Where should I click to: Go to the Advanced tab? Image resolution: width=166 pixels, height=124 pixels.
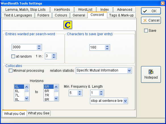coord(125,10)
